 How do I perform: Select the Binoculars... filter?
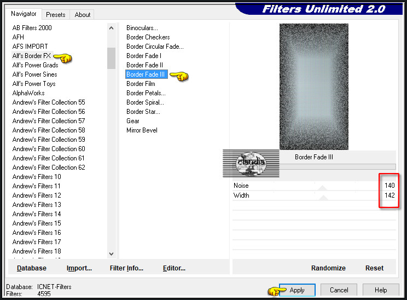142,28
